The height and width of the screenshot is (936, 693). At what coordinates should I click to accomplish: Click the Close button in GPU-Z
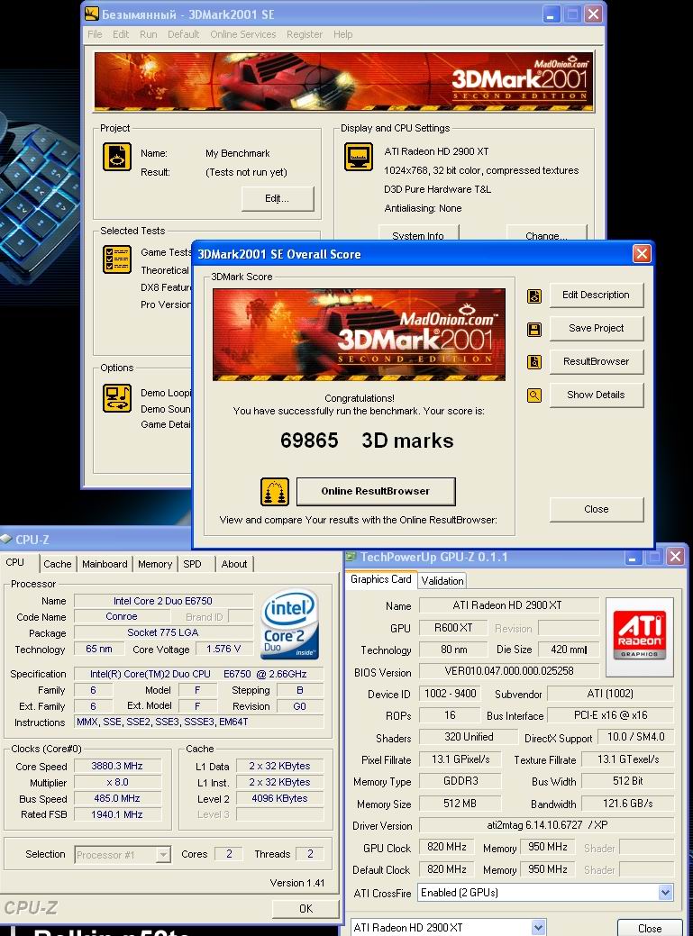650,928
